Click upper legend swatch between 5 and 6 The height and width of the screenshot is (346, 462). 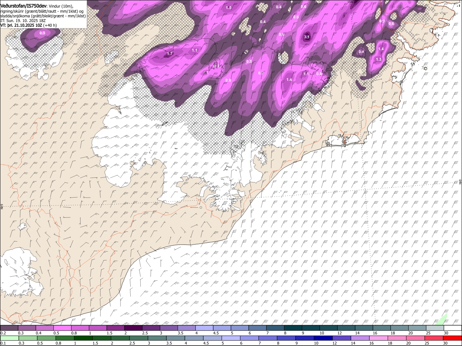240,328
